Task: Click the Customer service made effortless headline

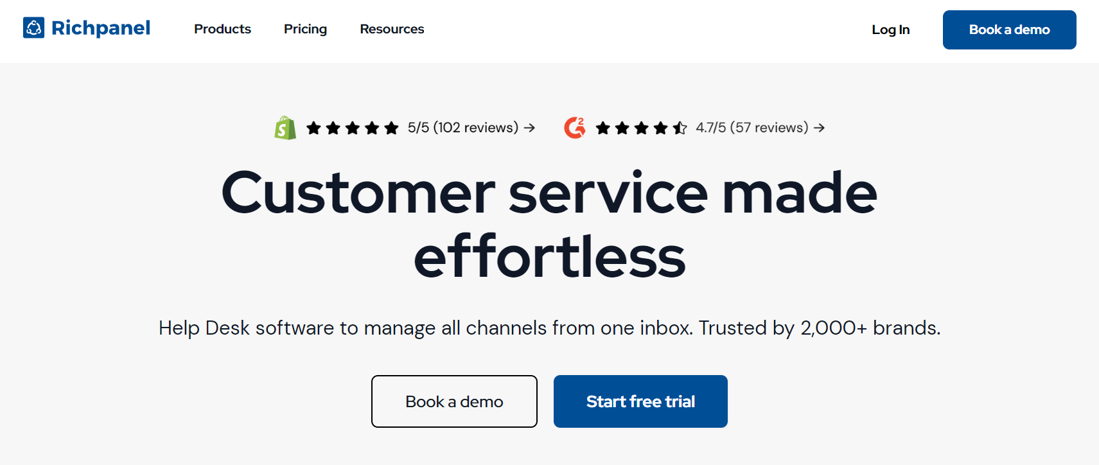Action: coord(549,225)
